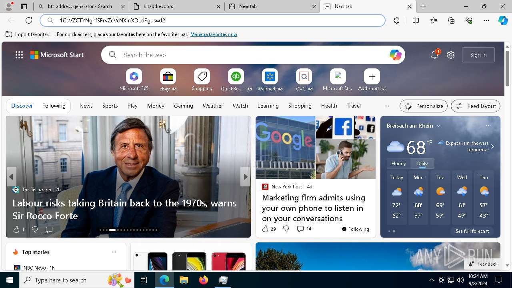Screen dimensions: 512x288
Task: Open Firefox from the taskbar
Action: point(203,280)
